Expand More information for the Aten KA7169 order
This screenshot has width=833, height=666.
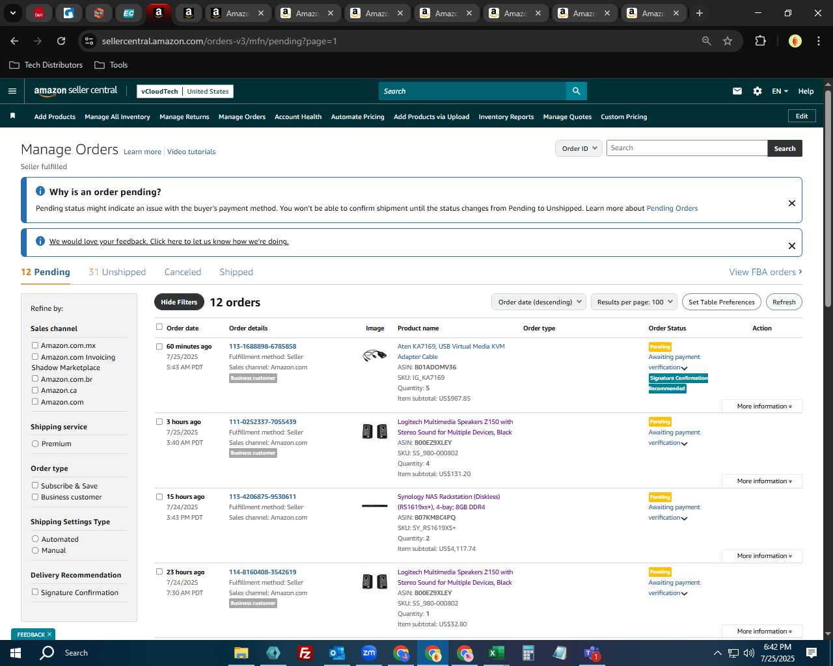point(762,406)
